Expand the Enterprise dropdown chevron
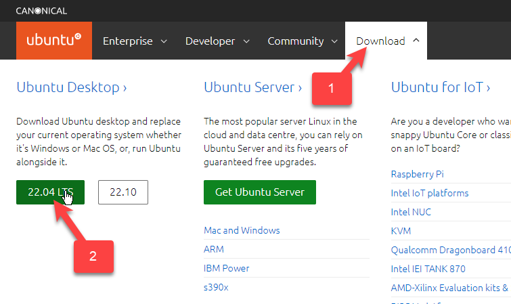Screen dimensions: 511x304 pyautogui.click(x=164, y=41)
